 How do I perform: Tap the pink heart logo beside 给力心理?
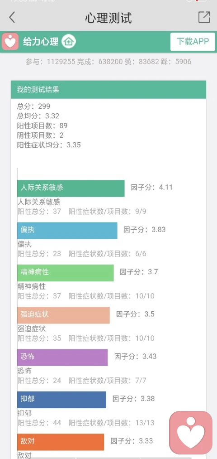pos(10,42)
